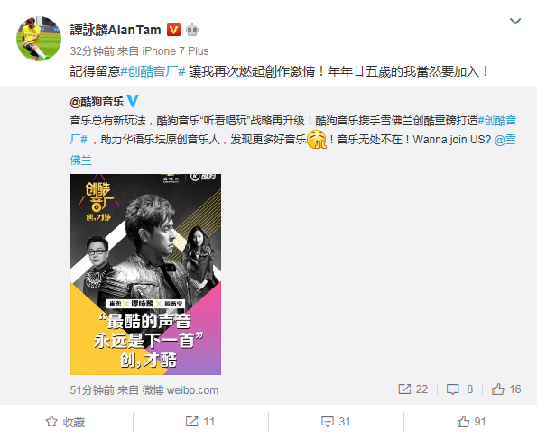Open Alan Tam's profile avatar
The height and width of the screenshot is (439, 537).
point(39,39)
